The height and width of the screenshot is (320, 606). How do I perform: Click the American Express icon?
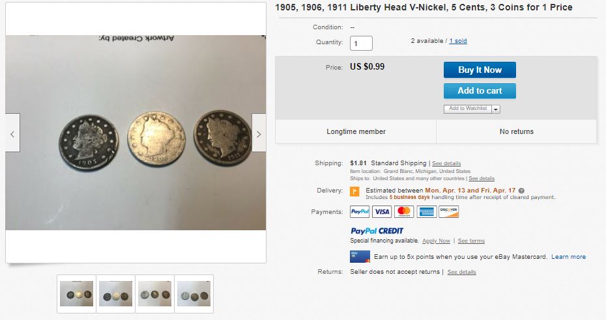point(427,211)
